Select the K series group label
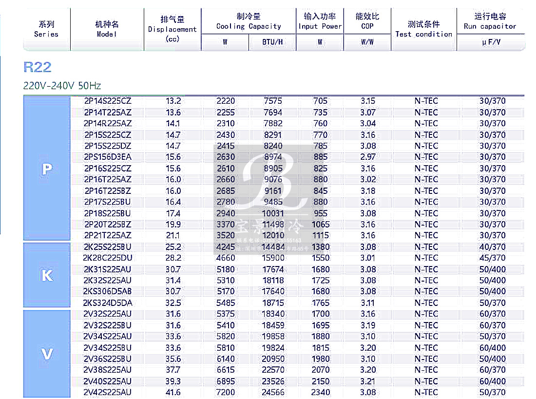This screenshot has width=536, height=399. point(46,276)
